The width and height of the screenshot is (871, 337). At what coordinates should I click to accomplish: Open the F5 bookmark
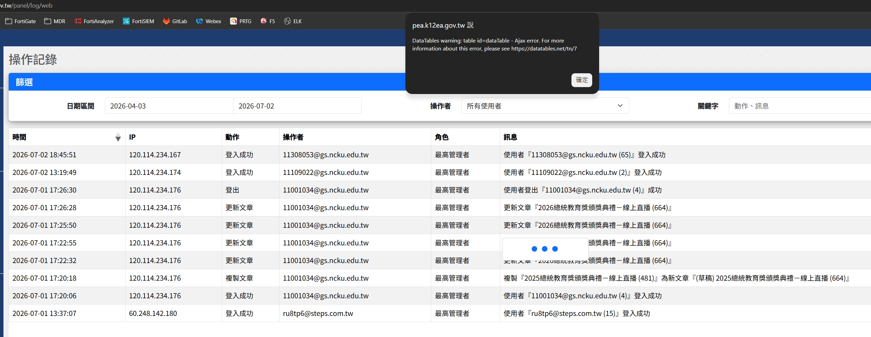268,21
